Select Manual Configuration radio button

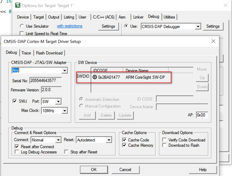pos(81,106)
